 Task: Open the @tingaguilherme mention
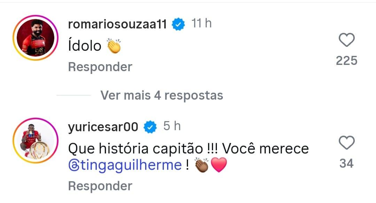[x=125, y=165]
